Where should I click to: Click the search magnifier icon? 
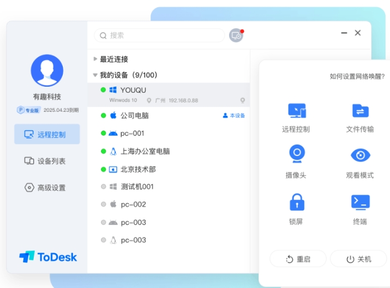point(103,35)
